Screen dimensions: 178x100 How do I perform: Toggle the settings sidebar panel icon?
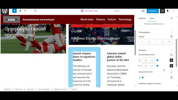pyautogui.click(x=162, y=11)
